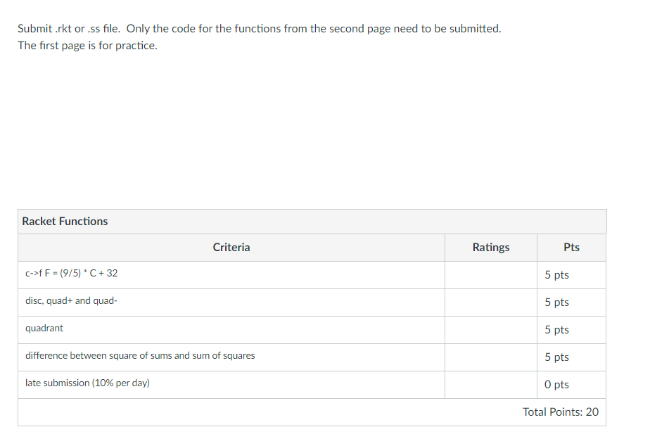The width and height of the screenshot is (650, 446).
Task: Click the Racket Functions rubric title
Action: click(x=65, y=221)
